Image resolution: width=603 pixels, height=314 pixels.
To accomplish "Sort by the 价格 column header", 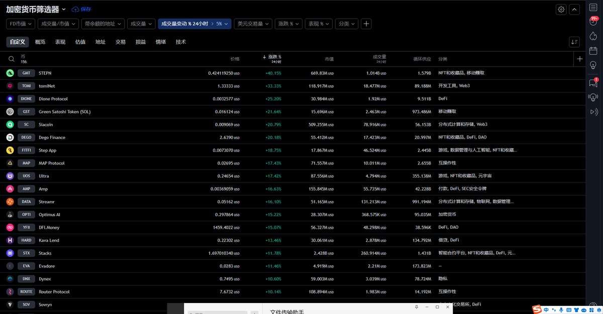I will tap(235, 59).
